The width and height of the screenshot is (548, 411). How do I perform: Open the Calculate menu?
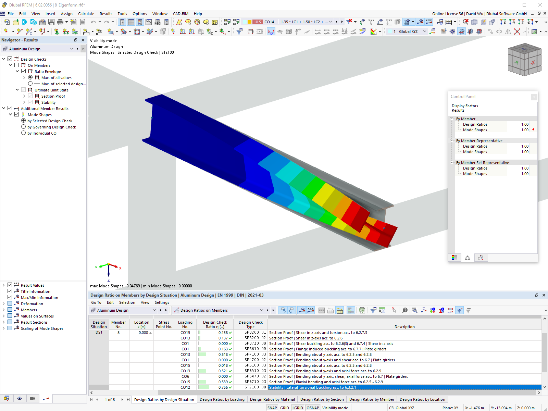pos(86,14)
